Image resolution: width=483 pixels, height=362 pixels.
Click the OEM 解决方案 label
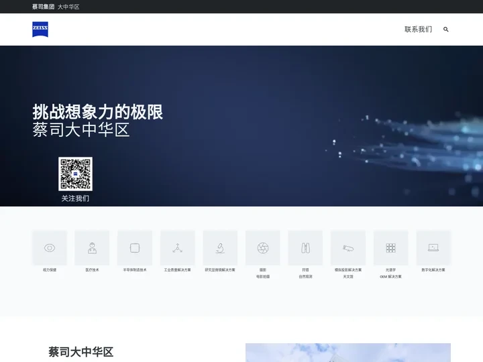[x=390, y=276]
